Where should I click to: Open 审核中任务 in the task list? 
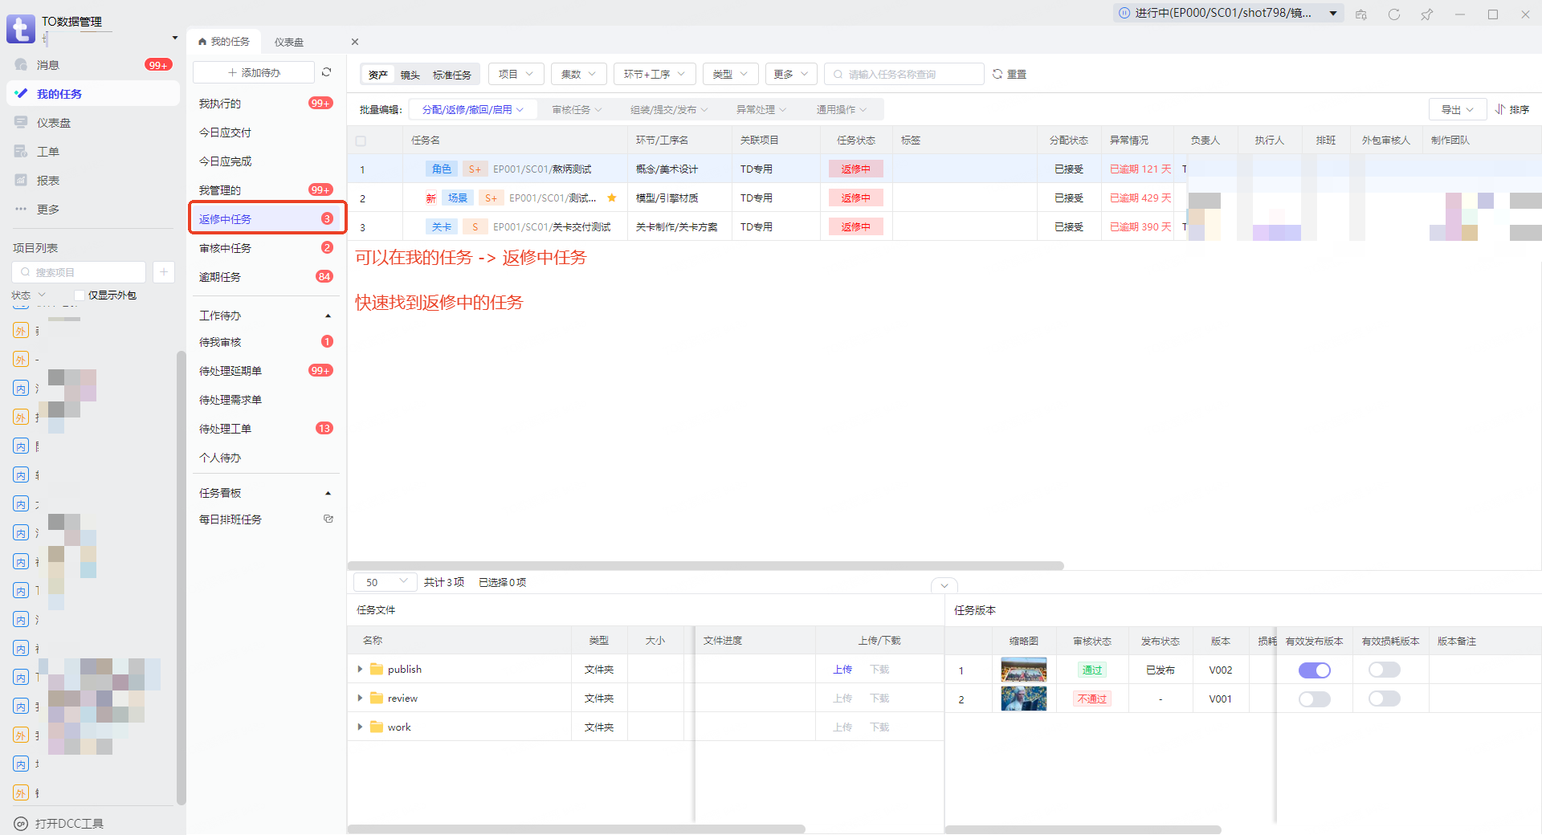click(267, 248)
